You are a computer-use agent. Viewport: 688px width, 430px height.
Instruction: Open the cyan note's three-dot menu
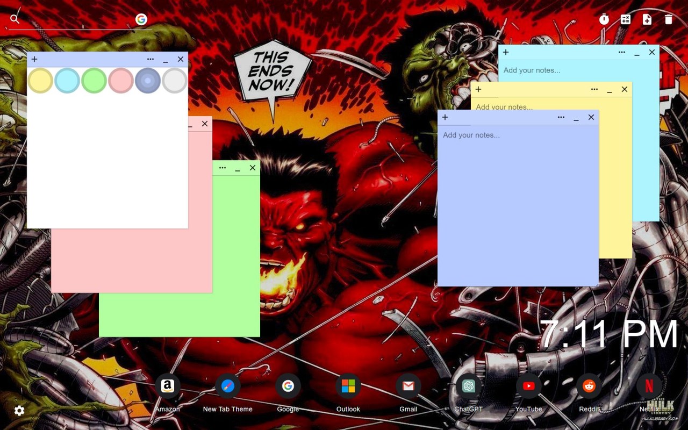click(x=622, y=52)
